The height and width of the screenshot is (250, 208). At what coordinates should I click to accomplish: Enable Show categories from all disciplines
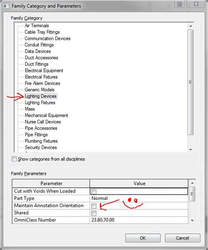coord(14,159)
